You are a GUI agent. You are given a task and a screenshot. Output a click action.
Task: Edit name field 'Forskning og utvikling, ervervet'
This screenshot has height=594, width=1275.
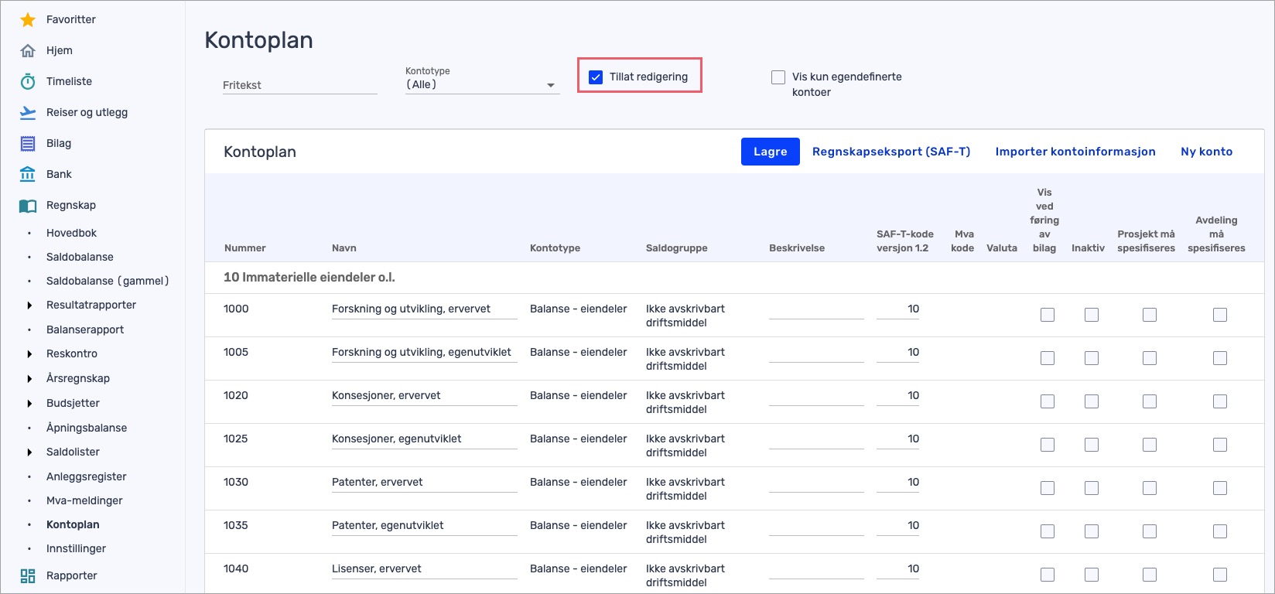click(424, 309)
